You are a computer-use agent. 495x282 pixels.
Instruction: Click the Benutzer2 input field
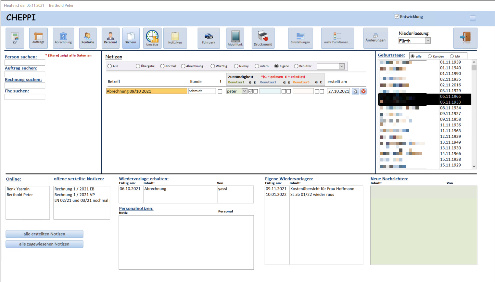(270, 91)
